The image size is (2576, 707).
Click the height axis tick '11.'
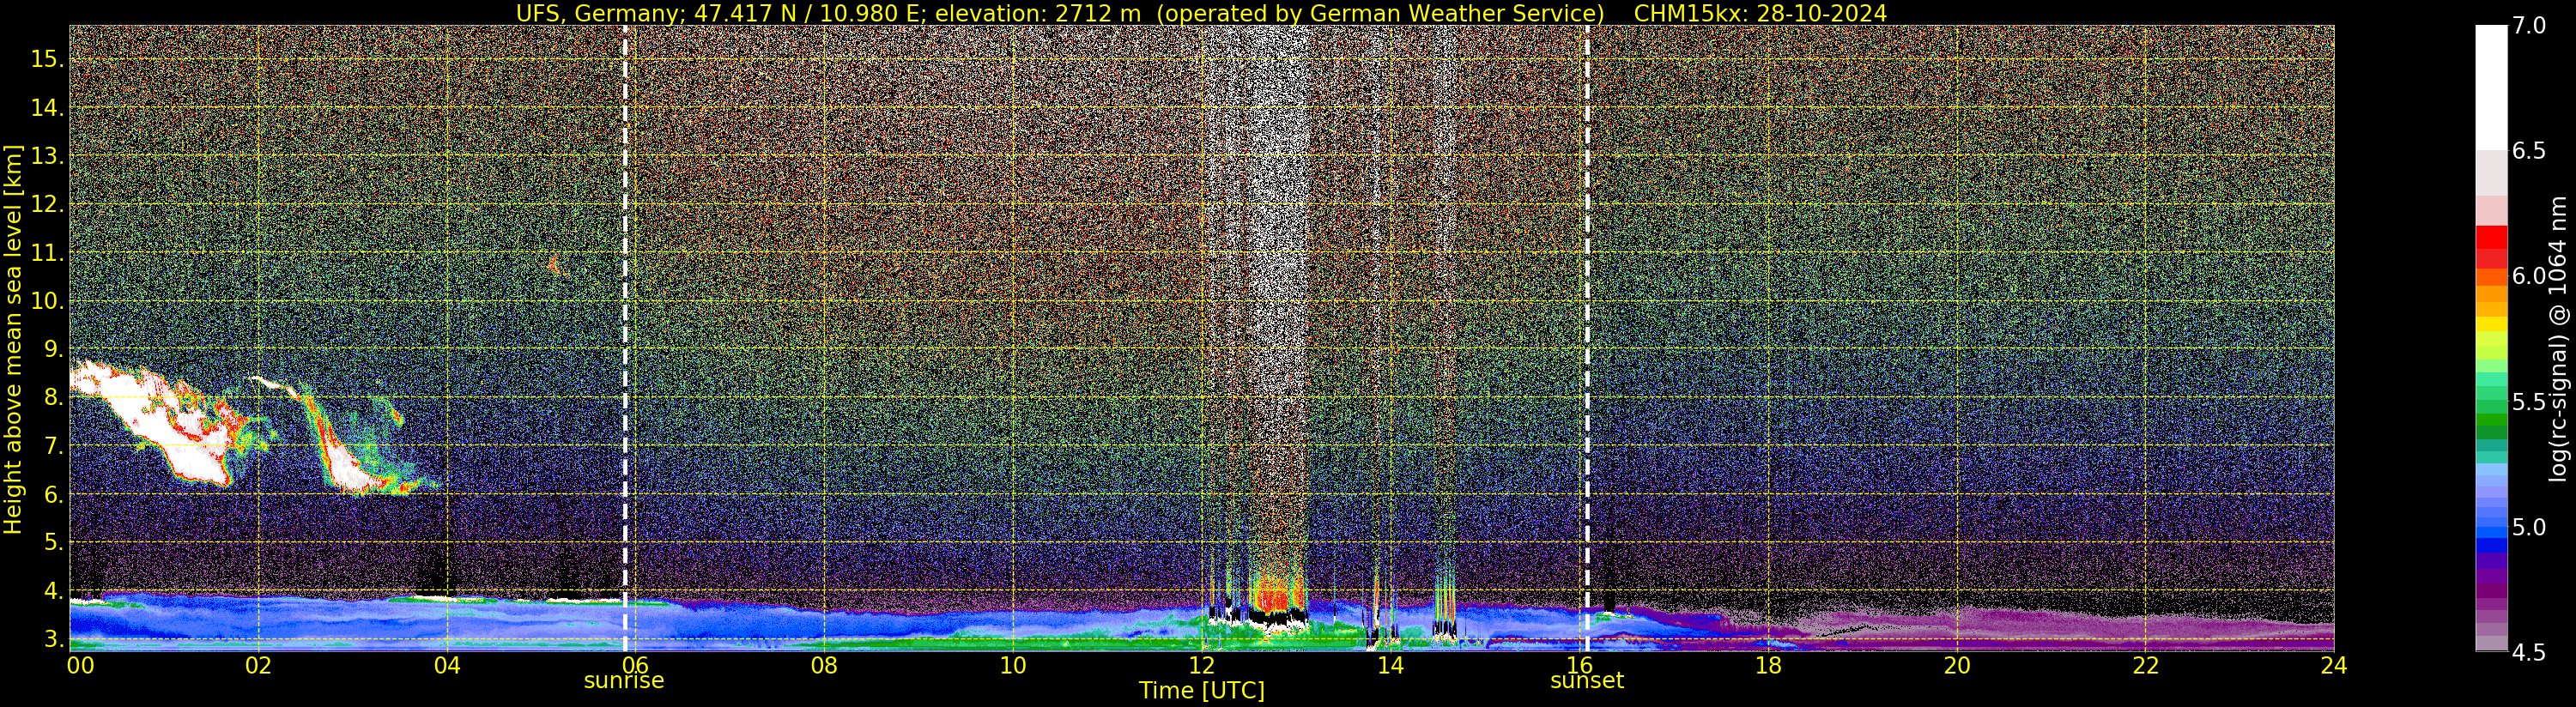tap(47, 253)
